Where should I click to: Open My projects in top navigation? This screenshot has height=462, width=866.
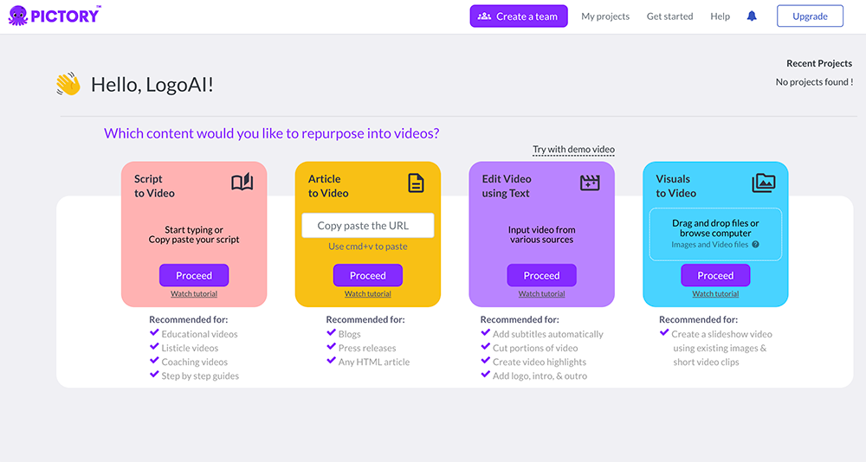point(605,16)
